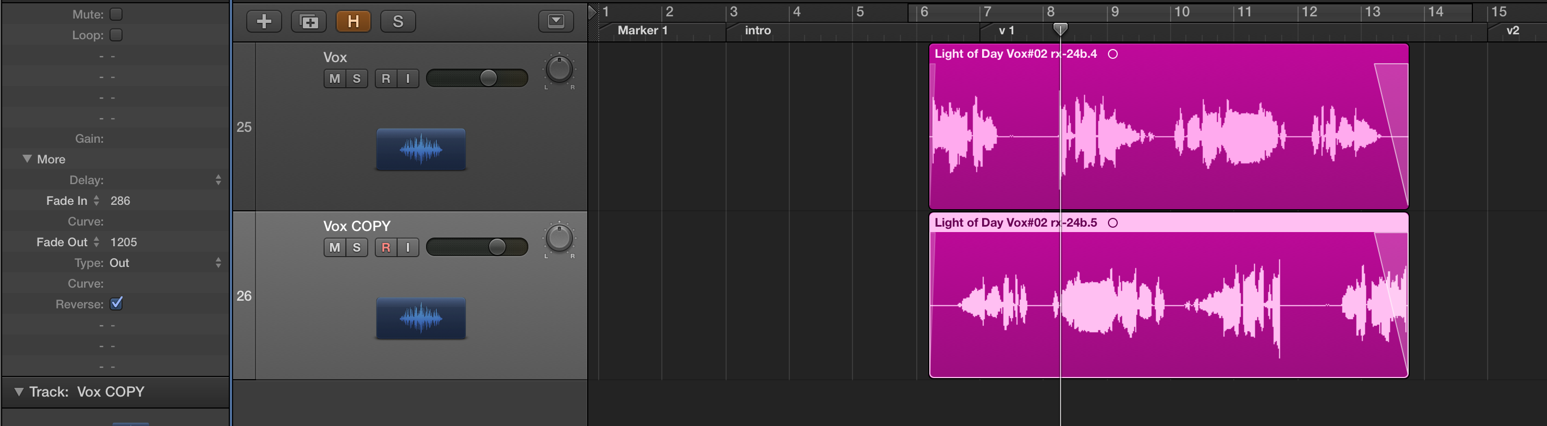The height and width of the screenshot is (426, 1547).
Task: Record-enable the Vox track
Action: tap(386, 78)
